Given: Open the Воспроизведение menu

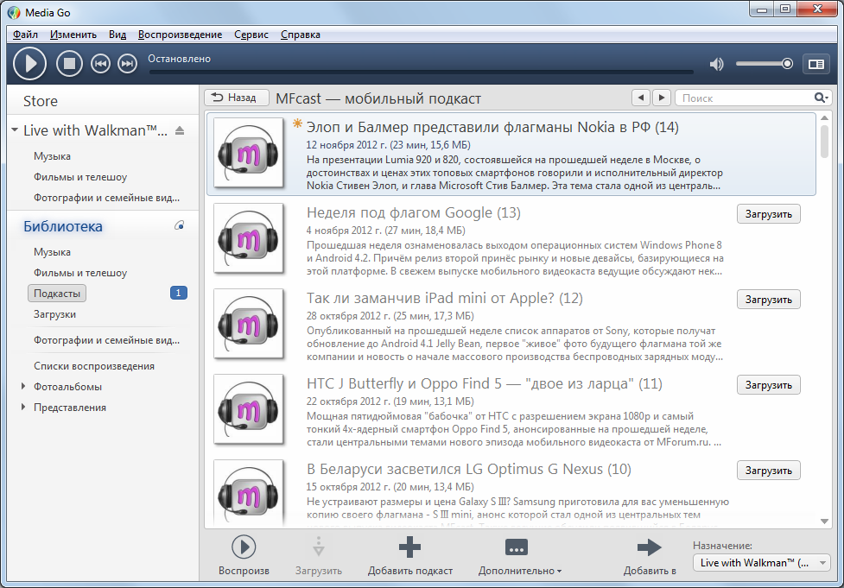Looking at the screenshot, I should tap(180, 35).
